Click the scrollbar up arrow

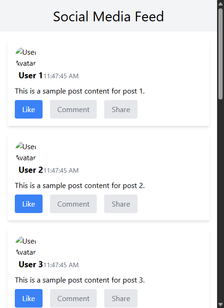[x=220, y=4]
